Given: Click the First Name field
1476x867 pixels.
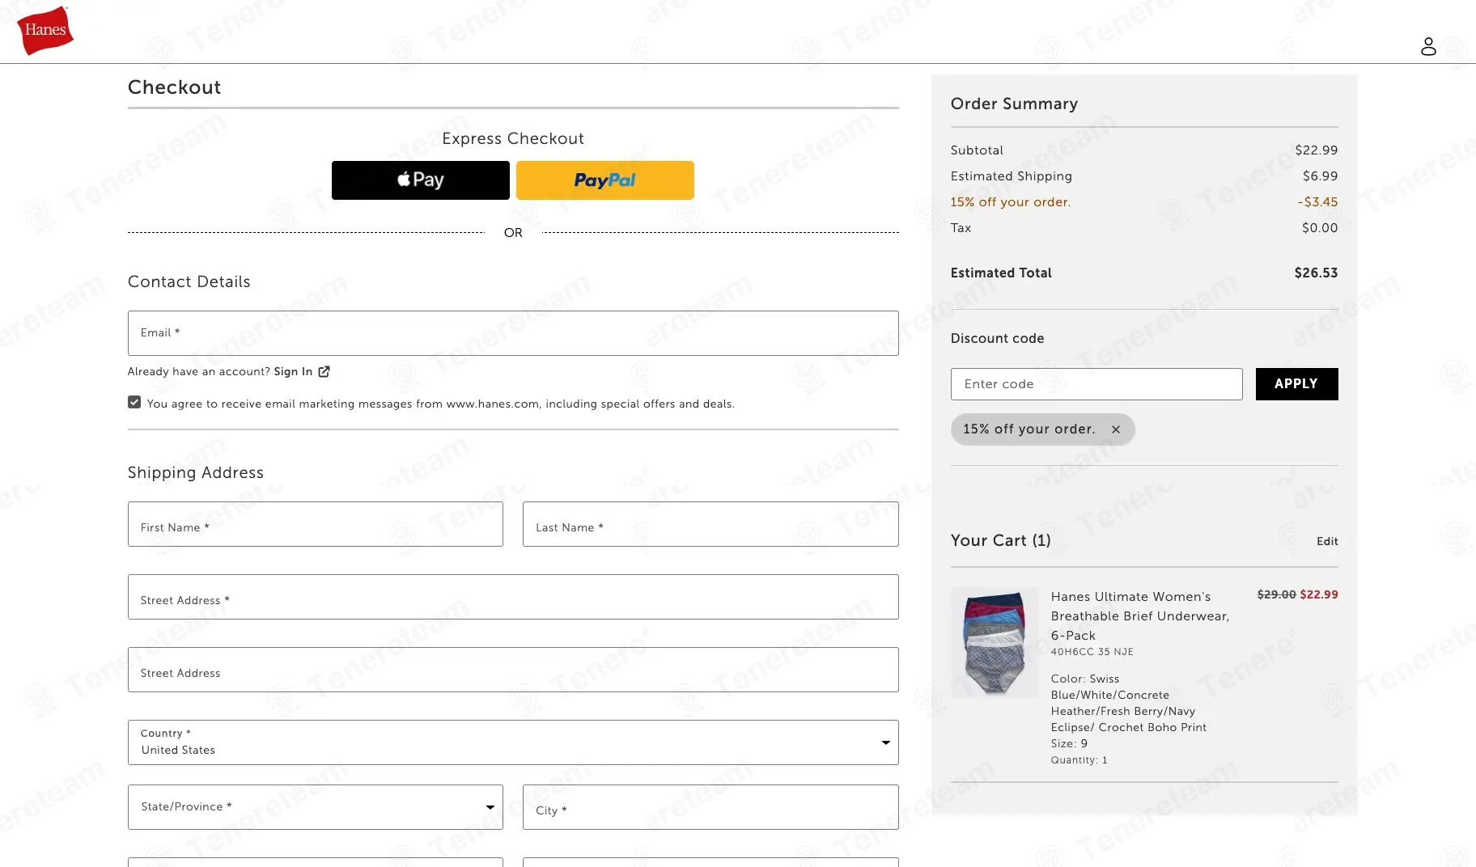Looking at the screenshot, I should point(316,524).
